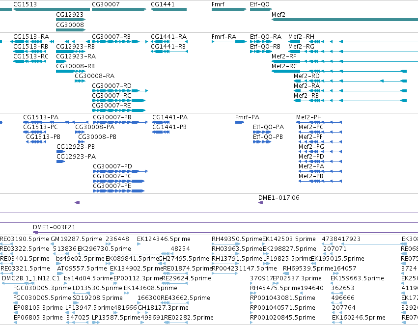Click transcript CG12923-RA

point(76,56)
